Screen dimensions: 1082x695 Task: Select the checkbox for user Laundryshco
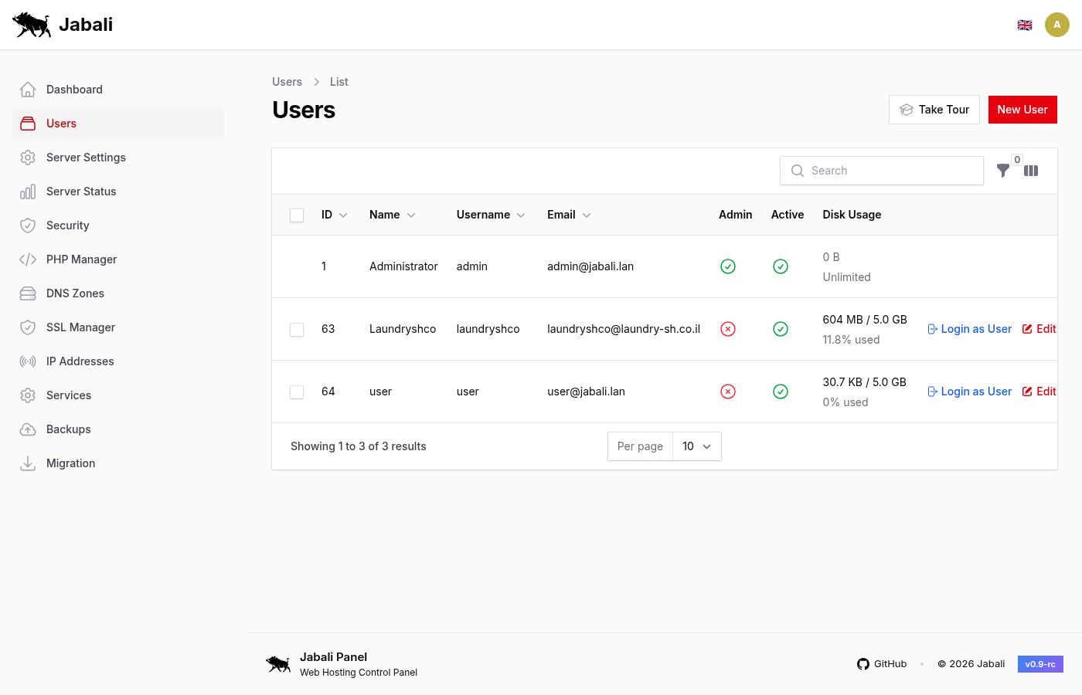[x=297, y=329]
